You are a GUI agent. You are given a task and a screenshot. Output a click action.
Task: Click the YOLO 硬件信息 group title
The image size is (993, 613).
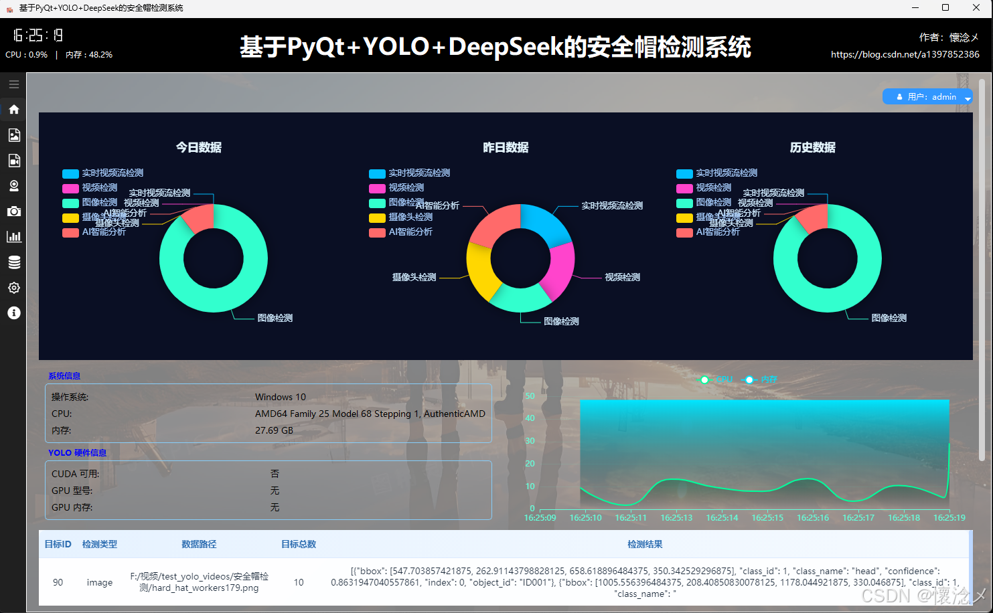click(77, 453)
